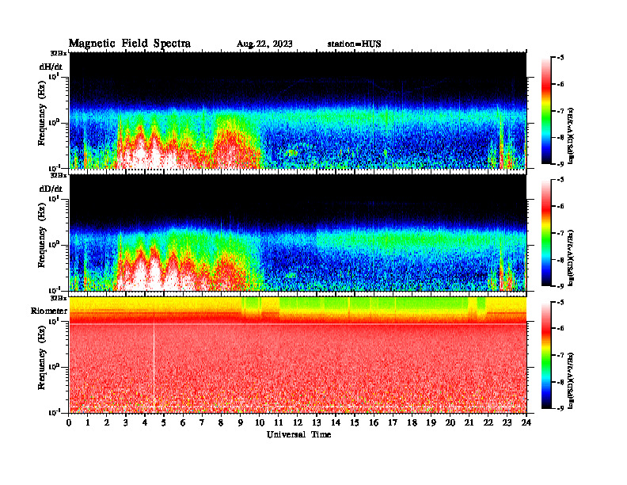Click hour tick label "24" on time axis
Image resolution: width=627 pixels, height=485 pixels.
pyautogui.click(x=526, y=423)
